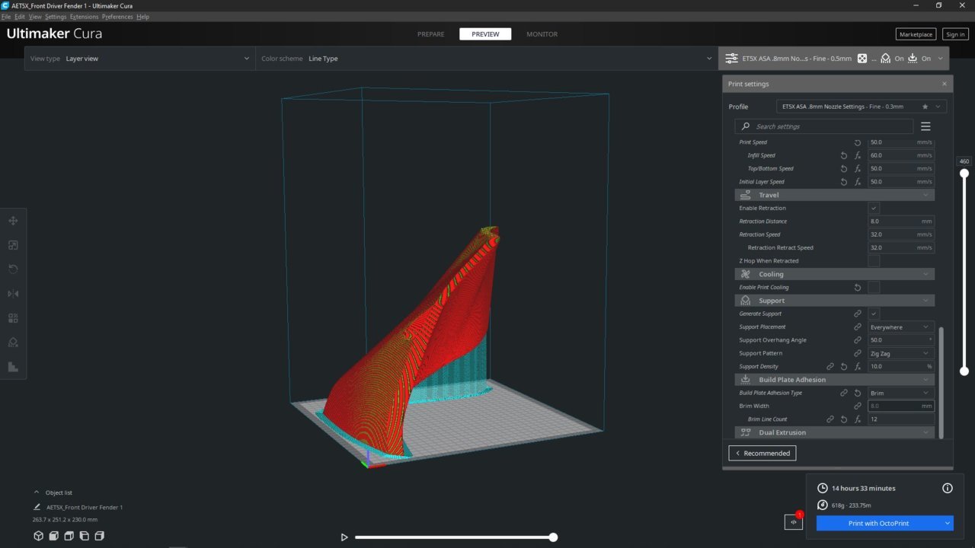Open Support Placement dropdown
Screen dimensions: 975x548
pos(901,327)
